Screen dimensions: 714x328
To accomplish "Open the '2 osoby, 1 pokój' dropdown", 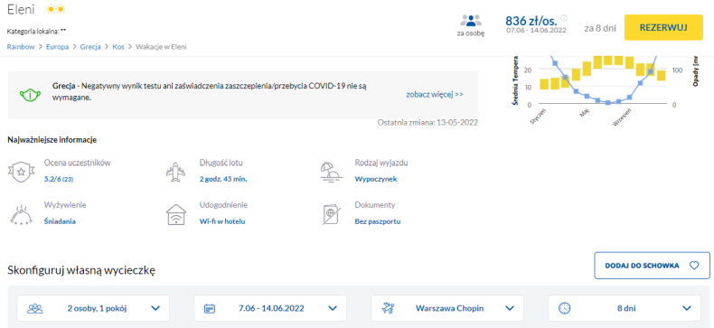I will (x=93, y=308).
